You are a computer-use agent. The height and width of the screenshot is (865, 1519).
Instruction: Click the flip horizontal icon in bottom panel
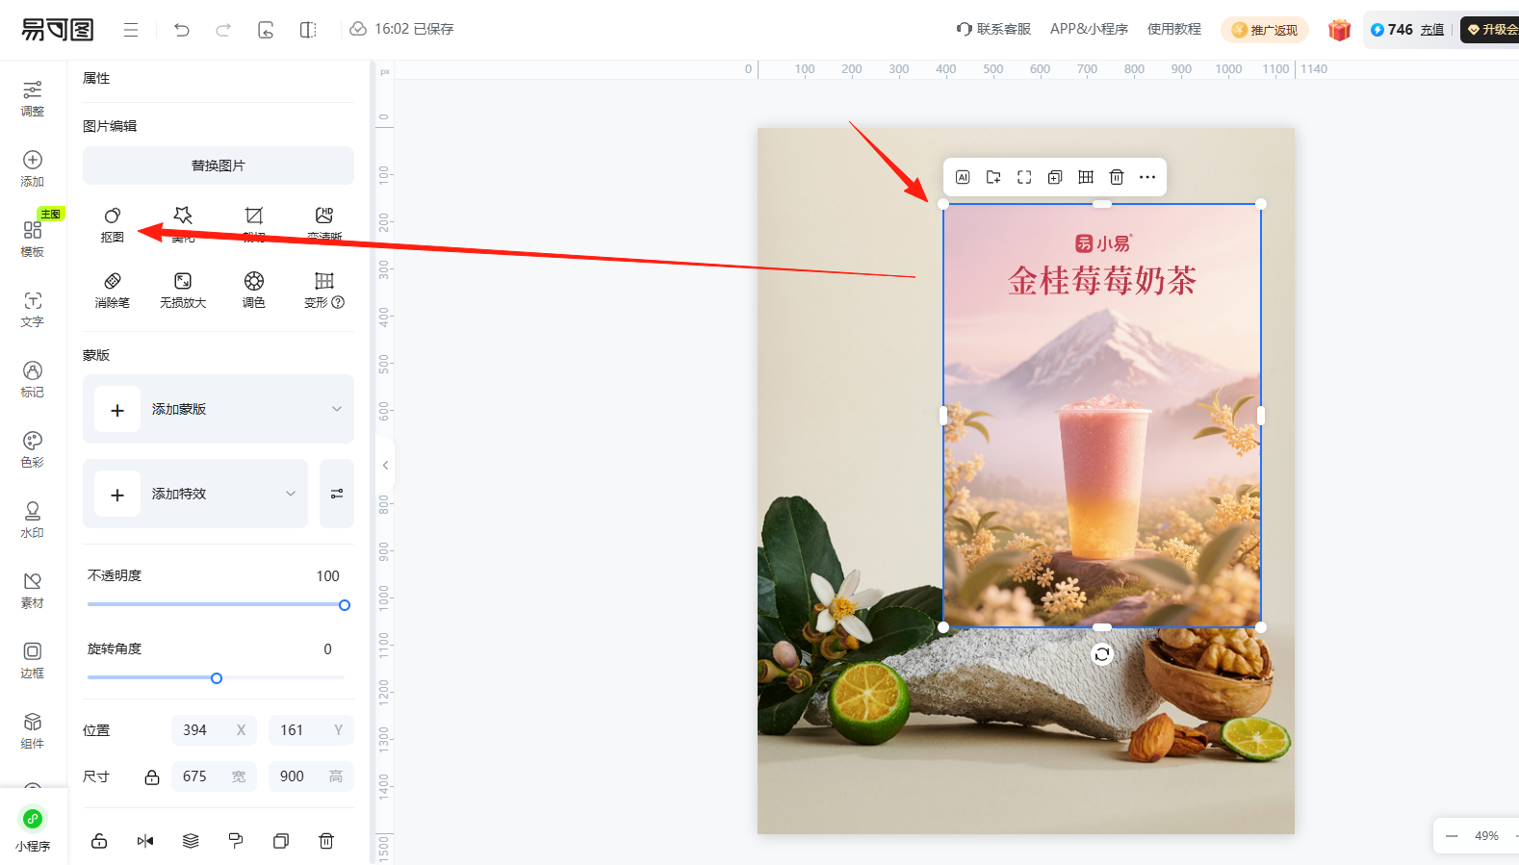point(145,841)
